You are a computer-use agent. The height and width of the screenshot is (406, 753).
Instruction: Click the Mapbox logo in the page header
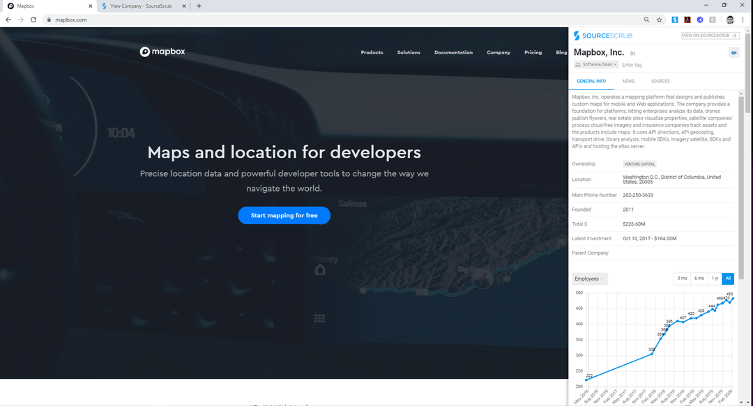(162, 51)
